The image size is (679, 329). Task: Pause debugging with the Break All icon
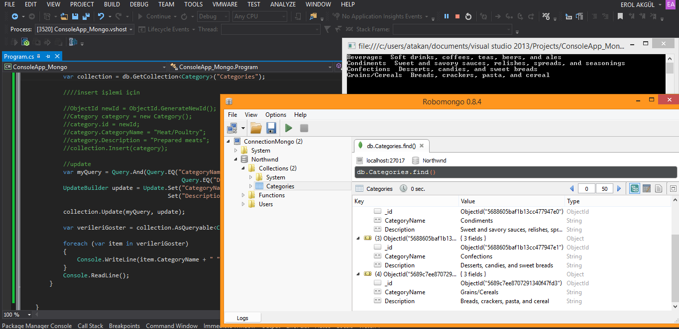click(446, 16)
